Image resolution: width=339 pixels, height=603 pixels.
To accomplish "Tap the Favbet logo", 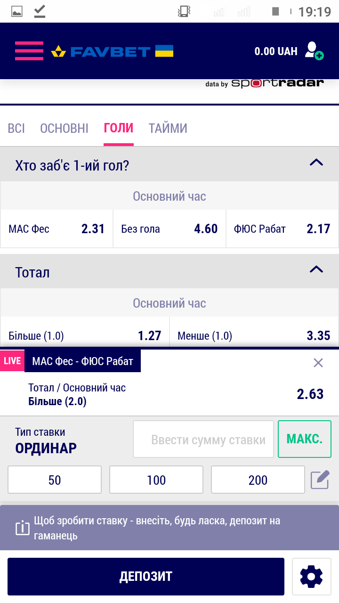I will tap(112, 51).
